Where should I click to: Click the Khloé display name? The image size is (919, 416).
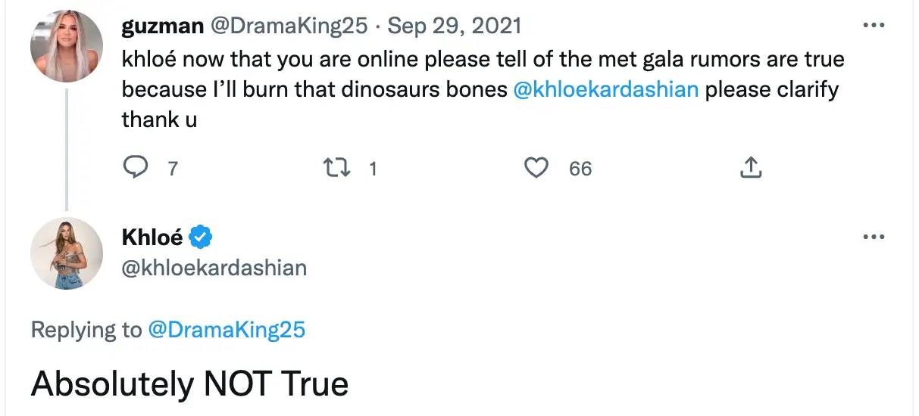(152, 237)
